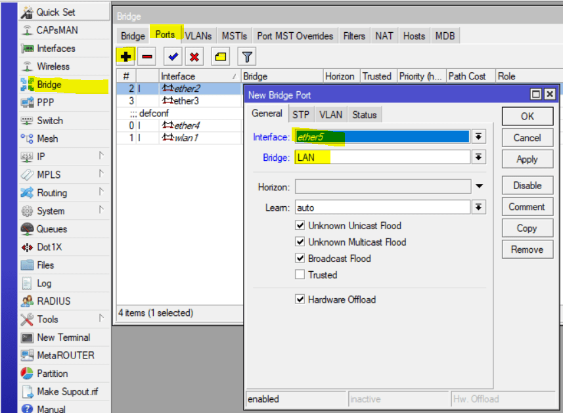Viewport: 563px width, 413px height.
Task: Toggle the Unknown Unicast Flood checkbox
Action: point(300,226)
